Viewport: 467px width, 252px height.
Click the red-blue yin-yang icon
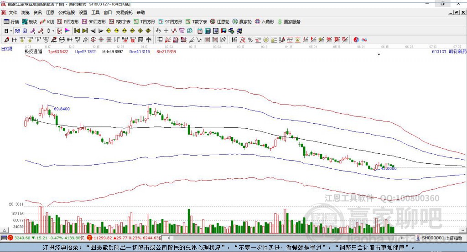[x=356, y=40]
